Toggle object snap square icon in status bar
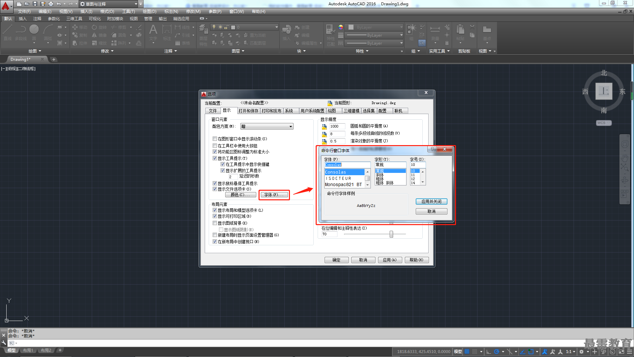The image size is (634, 357). click(x=531, y=352)
